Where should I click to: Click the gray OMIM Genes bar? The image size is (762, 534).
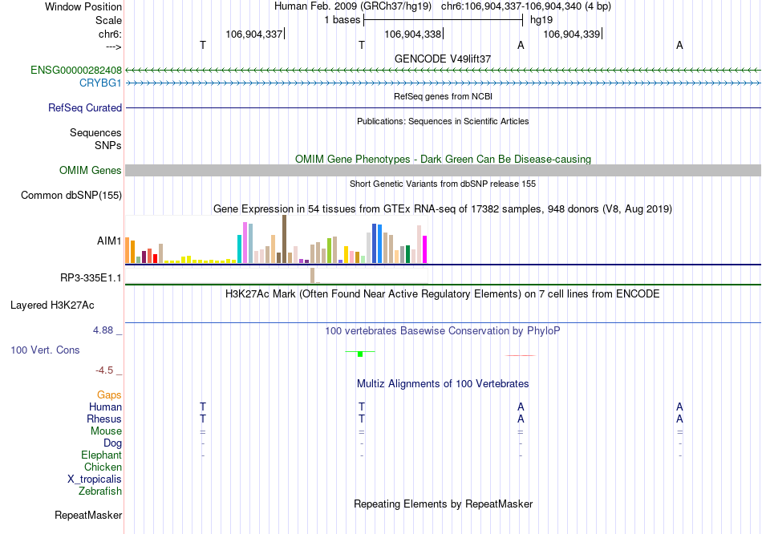point(443,171)
